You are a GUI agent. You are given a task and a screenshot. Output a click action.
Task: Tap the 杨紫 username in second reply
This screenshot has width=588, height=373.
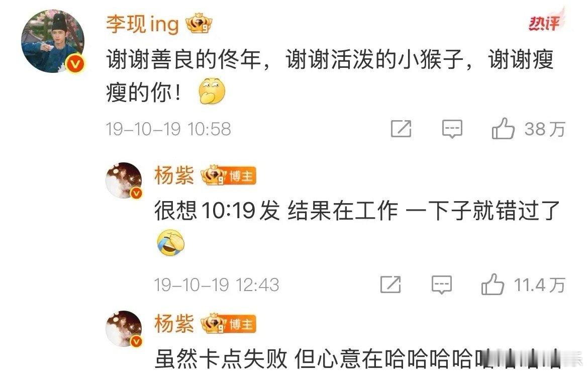[x=174, y=324]
